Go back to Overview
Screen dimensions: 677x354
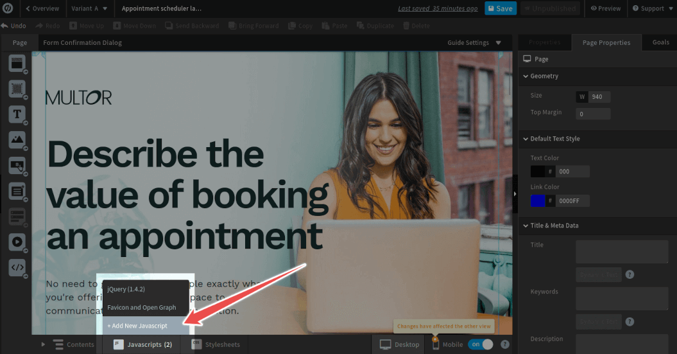coord(42,8)
